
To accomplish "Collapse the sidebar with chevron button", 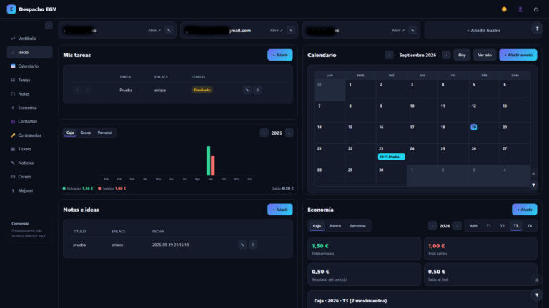I will click(49, 26).
